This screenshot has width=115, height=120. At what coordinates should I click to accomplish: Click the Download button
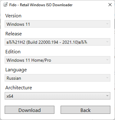[30, 110]
